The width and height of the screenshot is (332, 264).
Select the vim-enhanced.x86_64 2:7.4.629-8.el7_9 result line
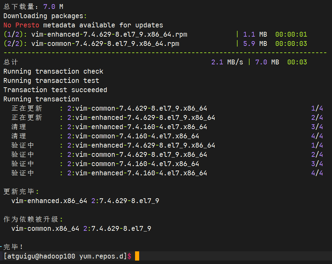click(x=84, y=201)
